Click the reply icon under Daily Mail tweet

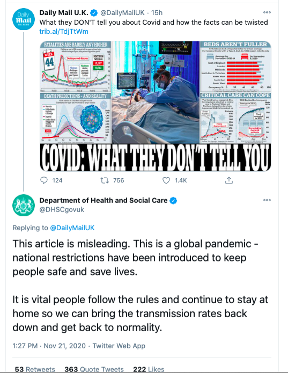point(44,180)
